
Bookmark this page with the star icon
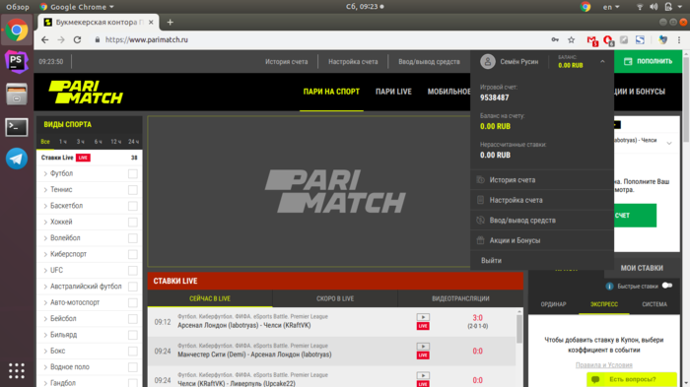tap(571, 40)
